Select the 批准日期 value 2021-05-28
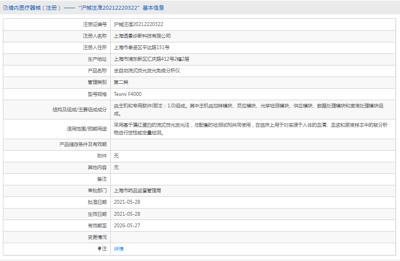 (127, 202)
